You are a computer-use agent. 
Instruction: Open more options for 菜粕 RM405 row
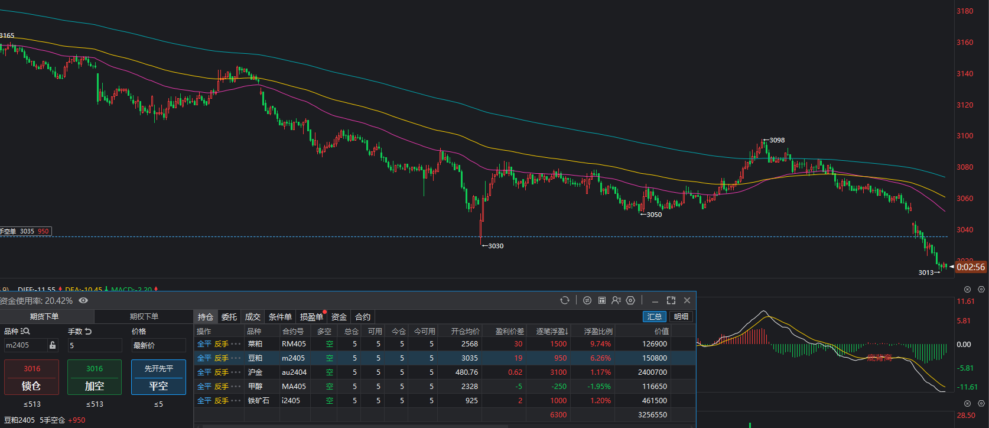click(236, 344)
